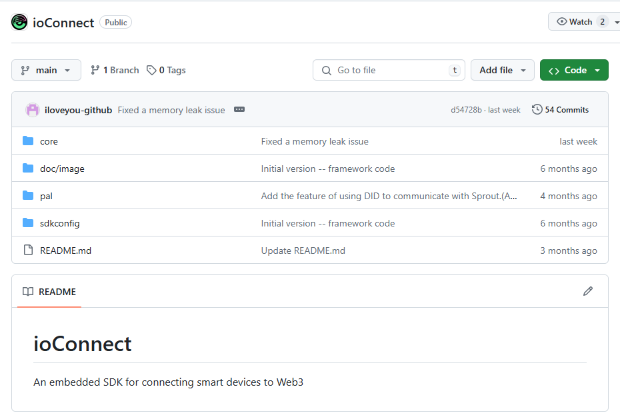Expand commit message via ellipsis icon
The height and width of the screenshot is (419, 620).
click(x=239, y=109)
